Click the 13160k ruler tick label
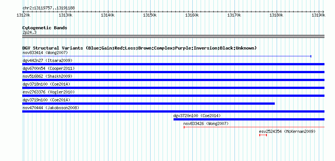Viewport: 335px width, 161px height. 192,15
